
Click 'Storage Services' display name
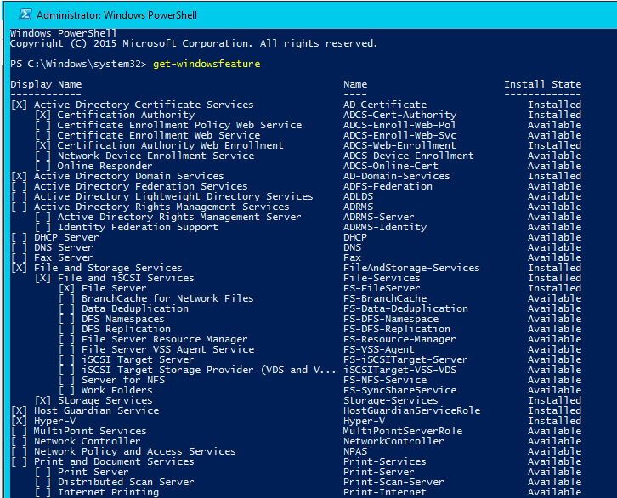[x=105, y=400]
